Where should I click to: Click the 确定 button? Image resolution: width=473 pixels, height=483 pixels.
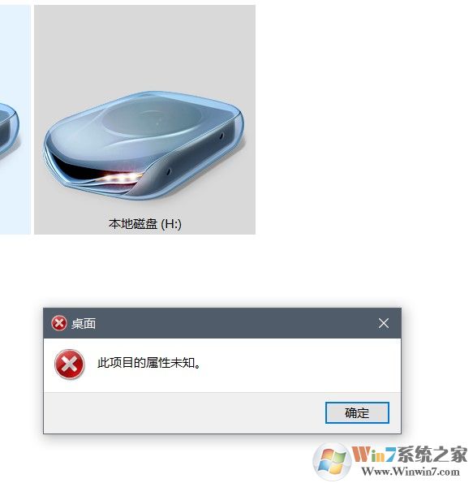pyautogui.click(x=357, y=412)
